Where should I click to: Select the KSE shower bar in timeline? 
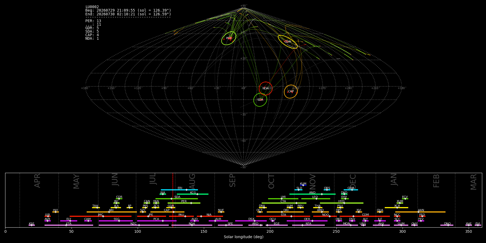[32, 225]
